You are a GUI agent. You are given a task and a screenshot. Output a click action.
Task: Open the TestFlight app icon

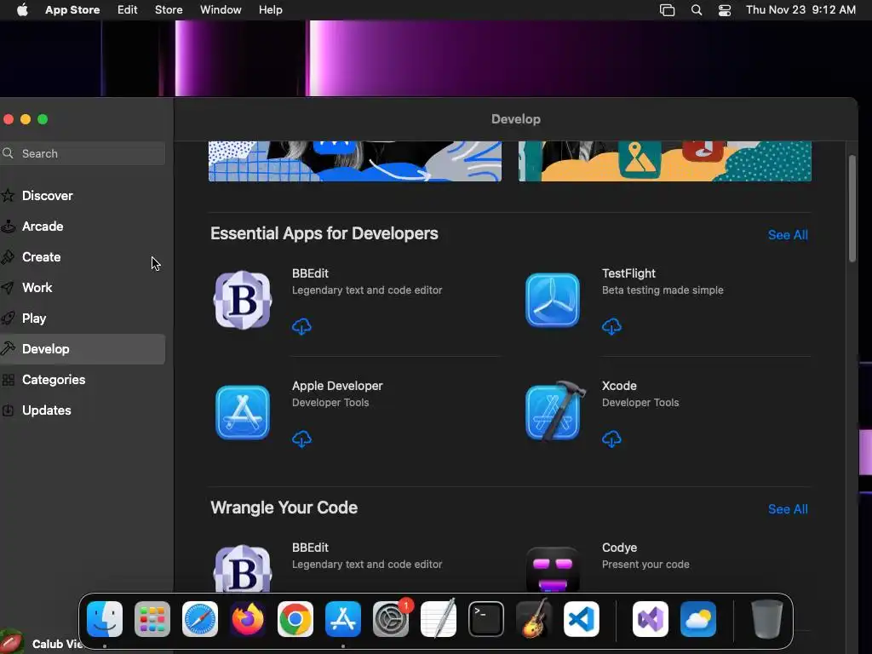point(552,300)
